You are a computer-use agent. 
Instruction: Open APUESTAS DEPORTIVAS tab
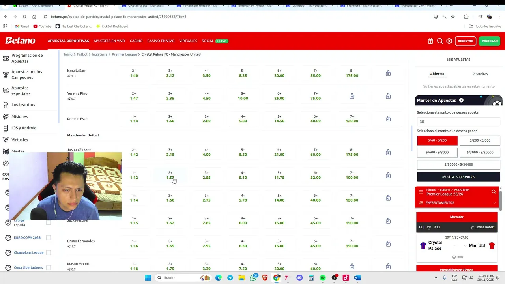[68, 41]
